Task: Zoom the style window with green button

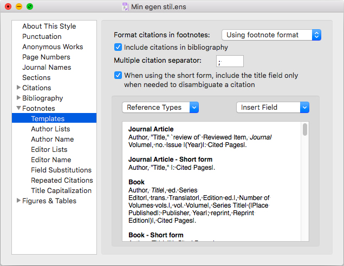Action: pos(30,6)
